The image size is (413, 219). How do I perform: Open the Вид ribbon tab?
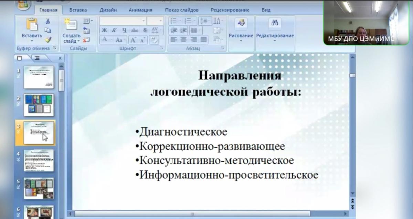[266, 10]
